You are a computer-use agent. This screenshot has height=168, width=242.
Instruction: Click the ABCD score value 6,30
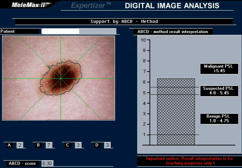[x=47, y=163]
